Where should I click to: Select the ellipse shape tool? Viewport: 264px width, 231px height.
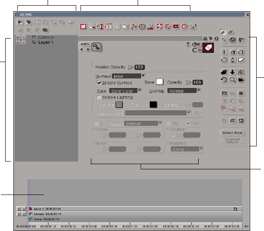224,60
